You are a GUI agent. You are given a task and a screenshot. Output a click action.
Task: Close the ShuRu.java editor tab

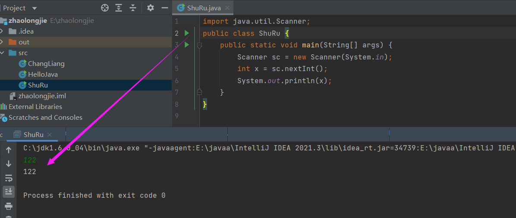click(228, 8)
